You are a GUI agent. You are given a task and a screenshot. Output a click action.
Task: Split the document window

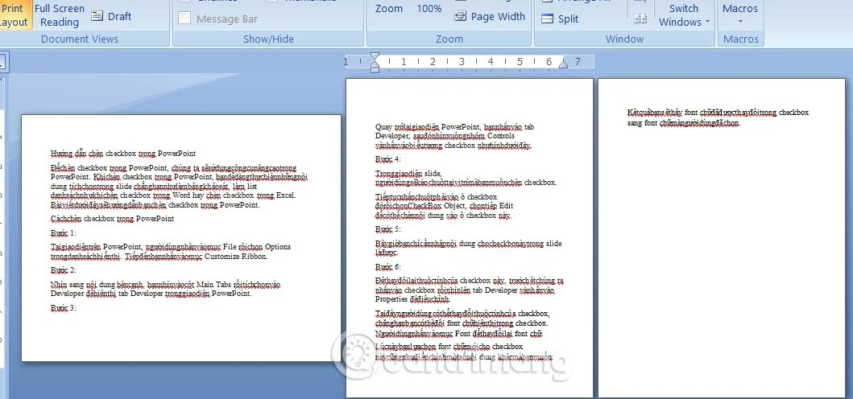tap(561, 19)
